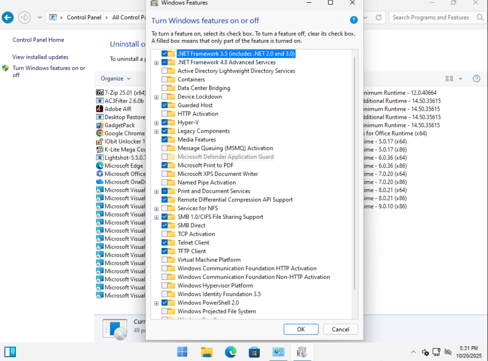Uncheck the SMB Direct checkbox

coord(164,226)
